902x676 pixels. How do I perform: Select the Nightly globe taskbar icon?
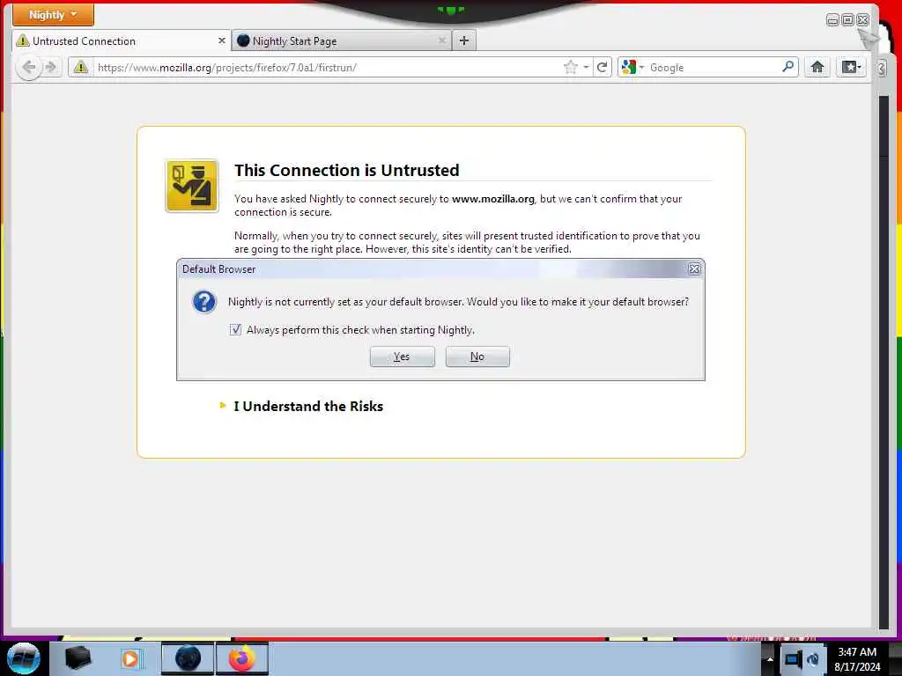tap(188, 658)
